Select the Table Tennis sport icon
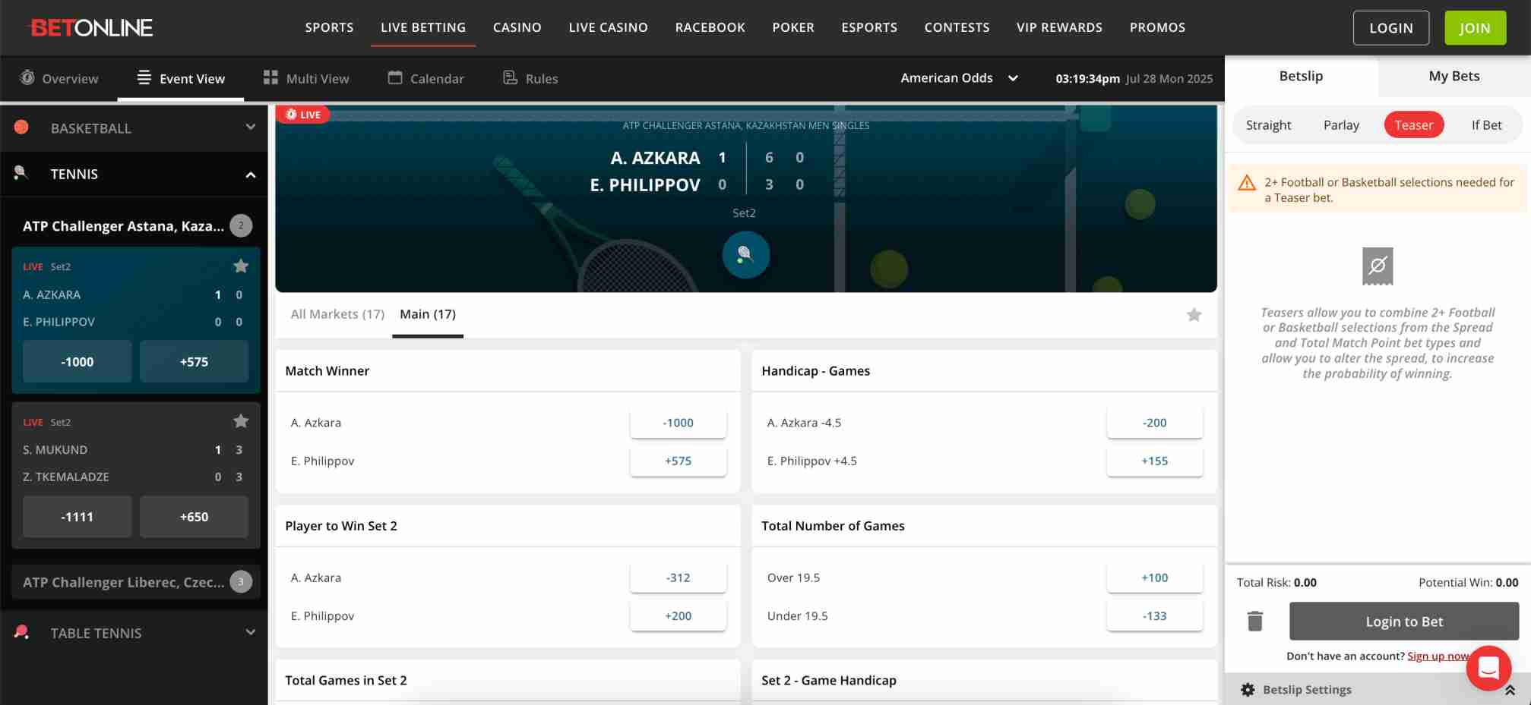This screenshot has width=1531, height=705. (21, 632)
